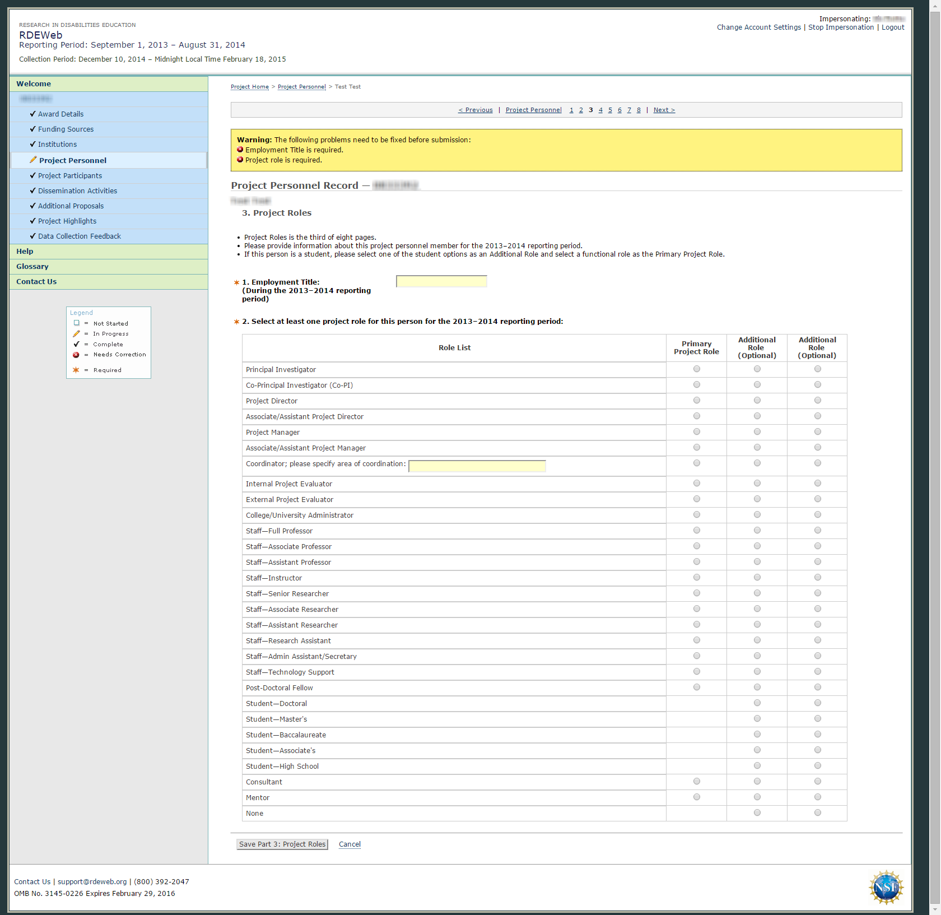Click the checkmark icon beside Project Highlights
Screen dimensions: 941x915
coord(32,221)
